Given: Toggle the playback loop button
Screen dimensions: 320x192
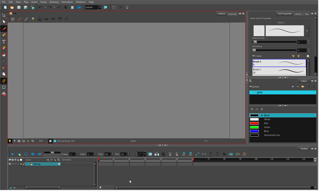Looking at the screenshot, I should [26, 154].
